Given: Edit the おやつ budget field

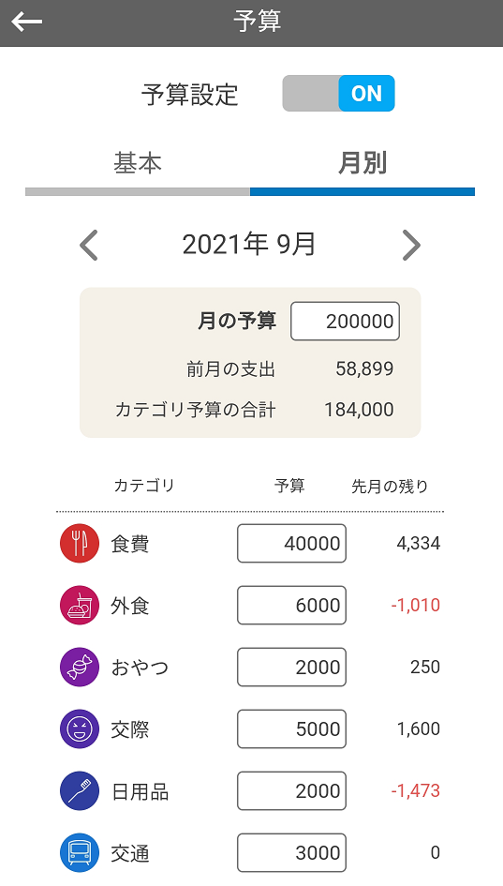Looking at the screenshot, I should tap(291, 667).
